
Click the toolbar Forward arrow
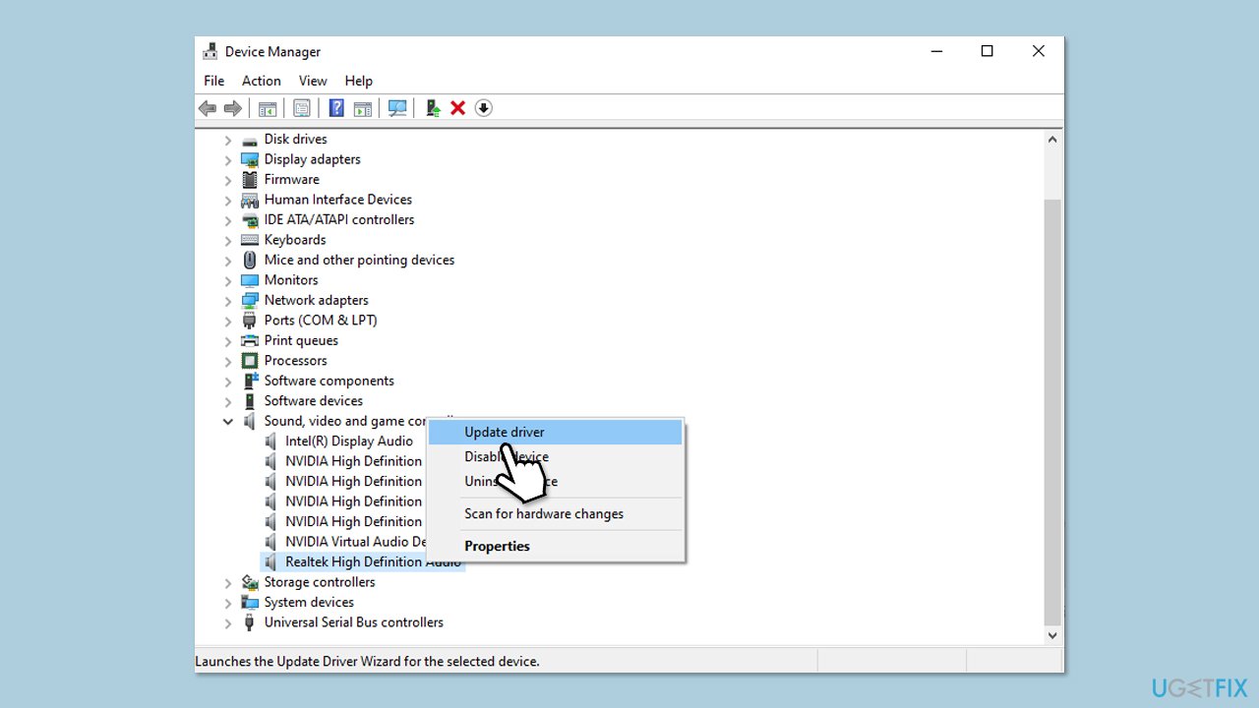(233, 108)
